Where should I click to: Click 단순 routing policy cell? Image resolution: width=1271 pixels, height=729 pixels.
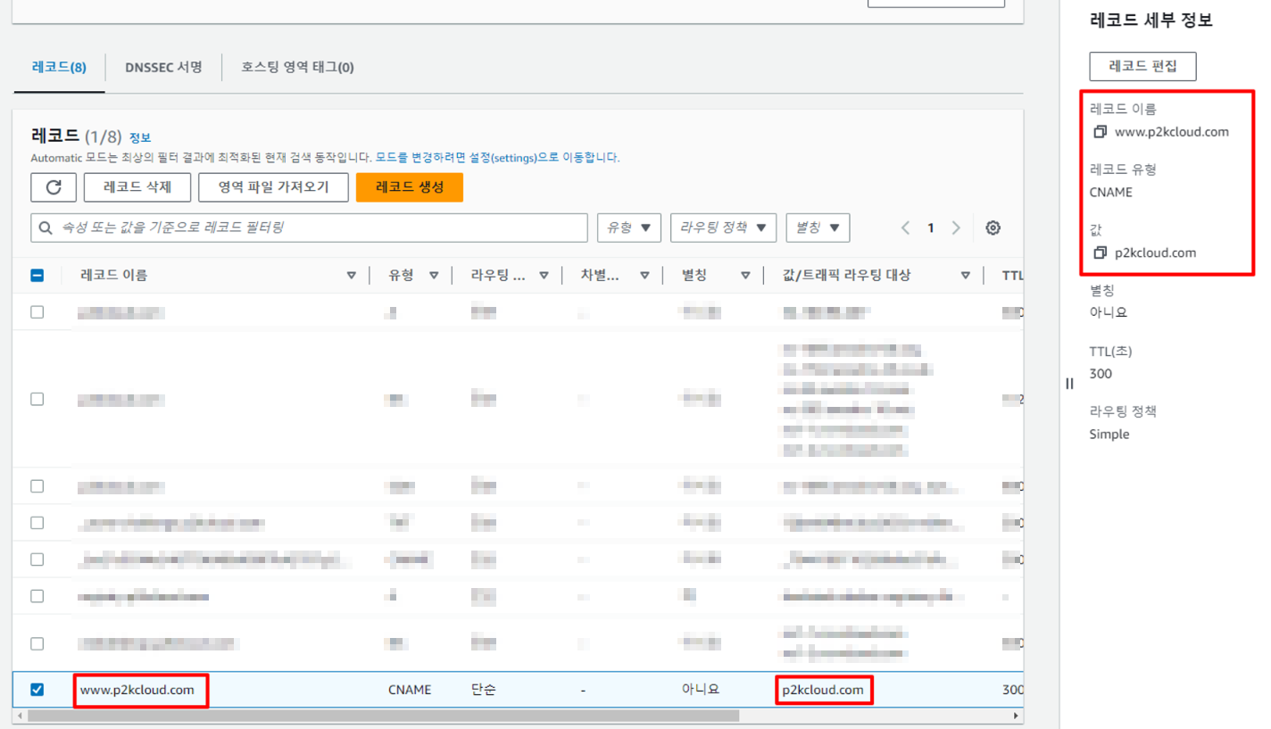[483, 690]
